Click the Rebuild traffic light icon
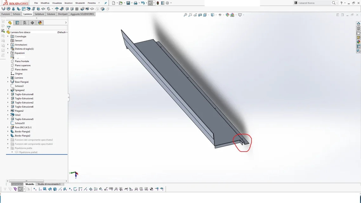 coord(158,3)
